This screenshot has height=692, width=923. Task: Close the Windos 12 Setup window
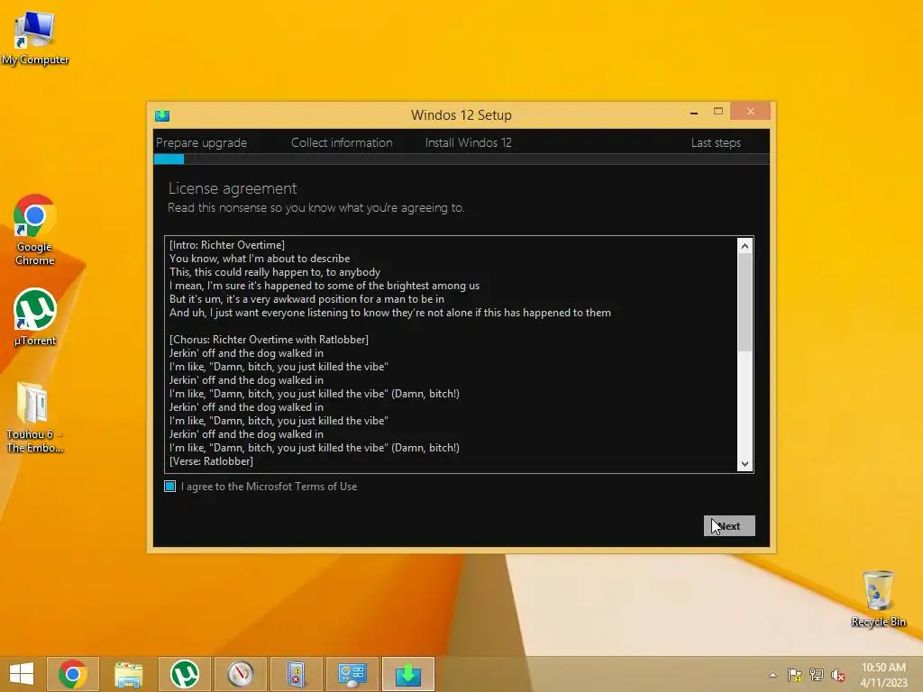[751, 111]
